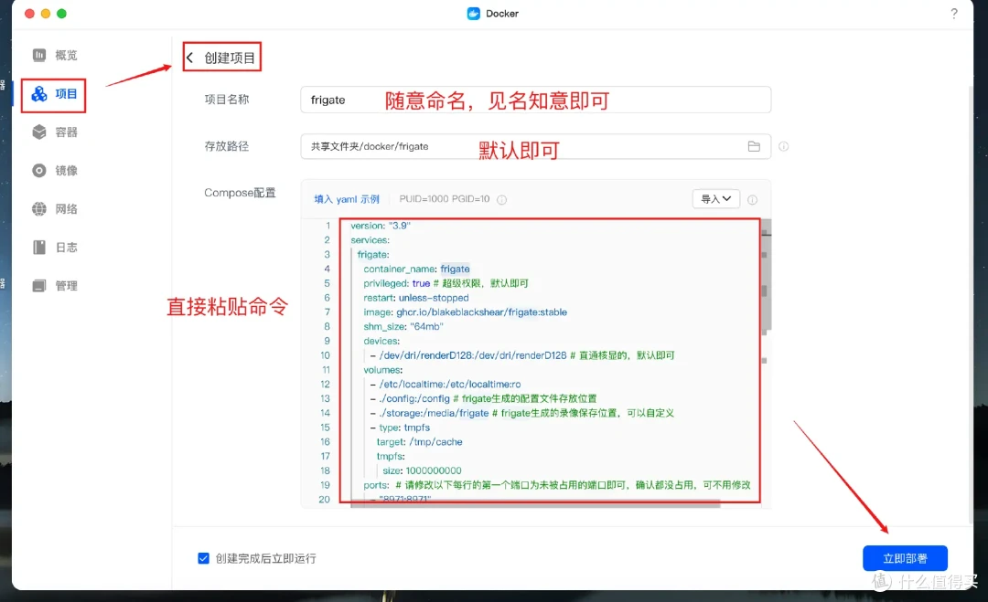Click the 项目 cubes icon in sidebar
988x602 pixels.
click(x=39, y=94)
